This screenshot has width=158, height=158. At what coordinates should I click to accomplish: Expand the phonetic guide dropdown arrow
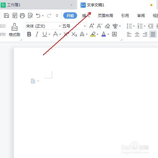(120, 26)
